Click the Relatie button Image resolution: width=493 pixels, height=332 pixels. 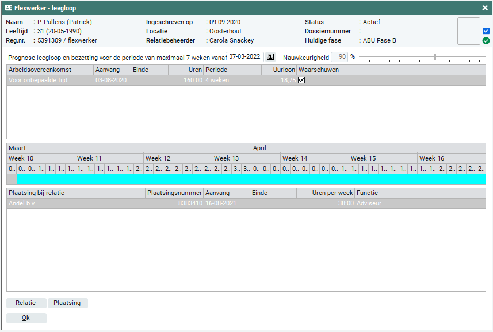[x=26, y=303]
